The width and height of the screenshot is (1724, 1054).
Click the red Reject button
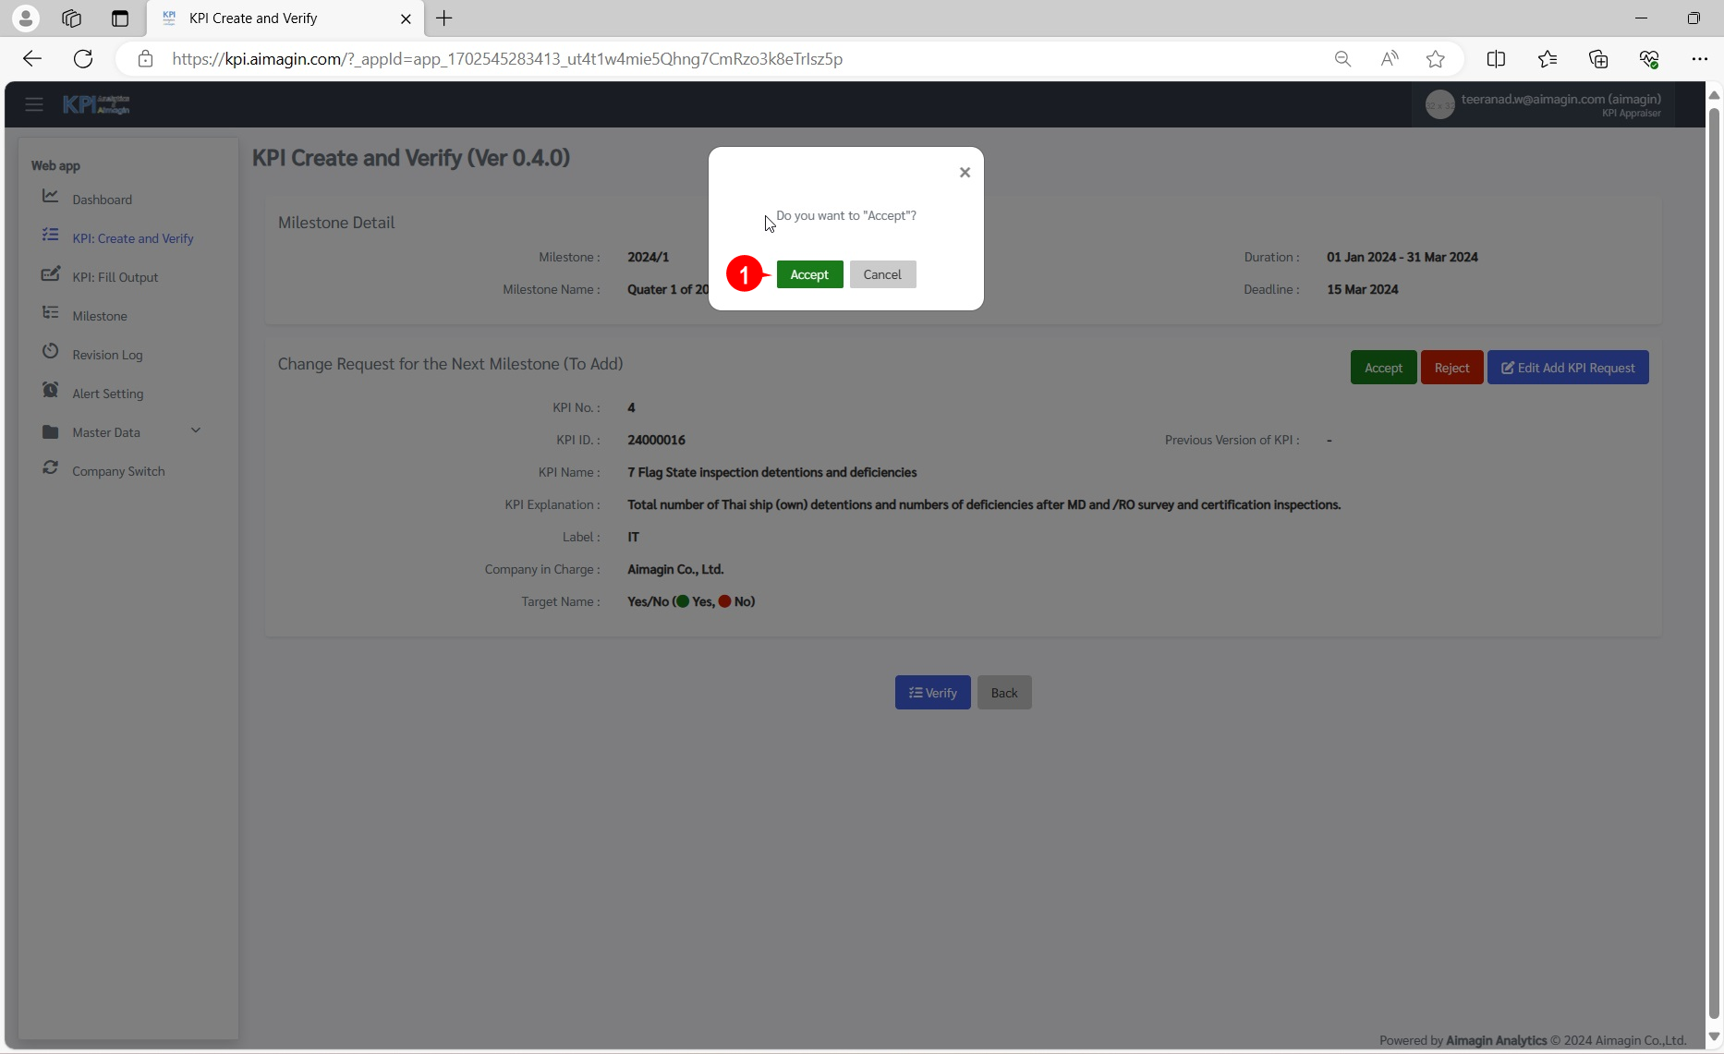click(1451, 368)
